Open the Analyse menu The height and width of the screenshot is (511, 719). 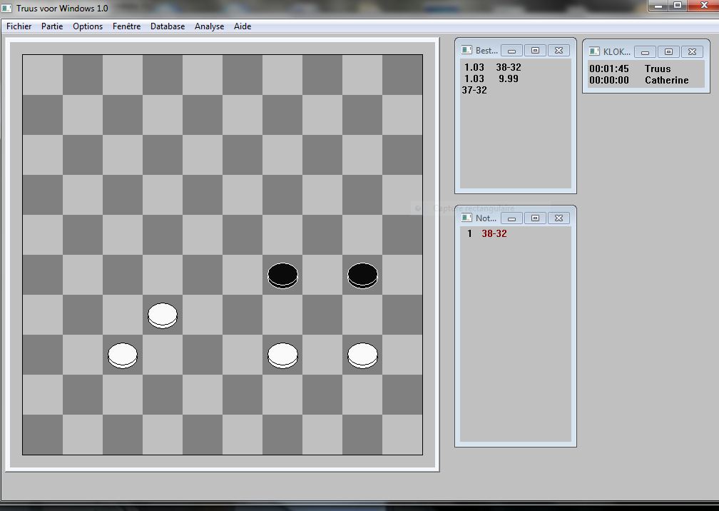[x=209, y=26]
